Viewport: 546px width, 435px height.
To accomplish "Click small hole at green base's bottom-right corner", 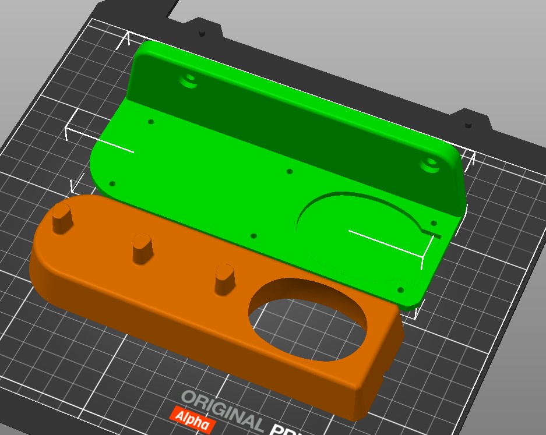I will pos(400,289).
